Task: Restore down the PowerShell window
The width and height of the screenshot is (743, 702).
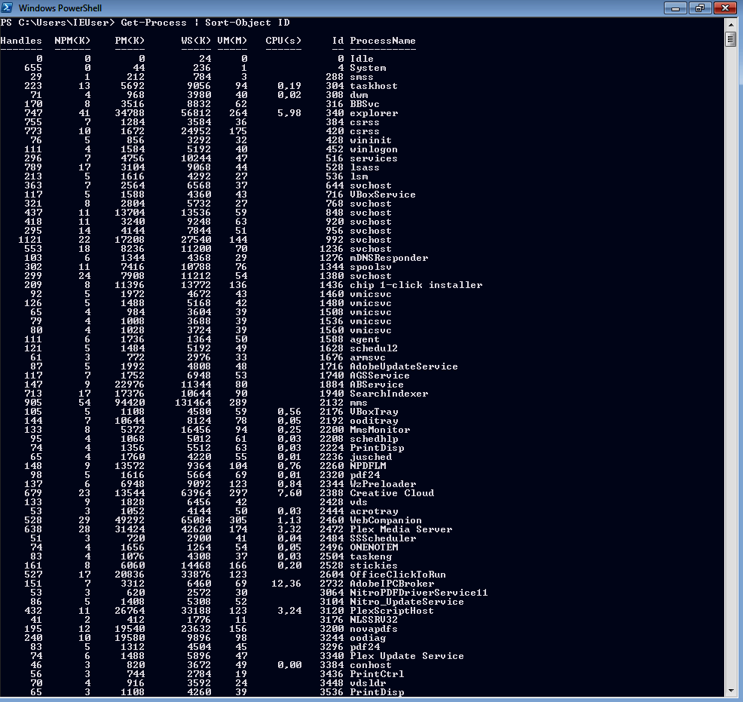Action: [699, 8]
